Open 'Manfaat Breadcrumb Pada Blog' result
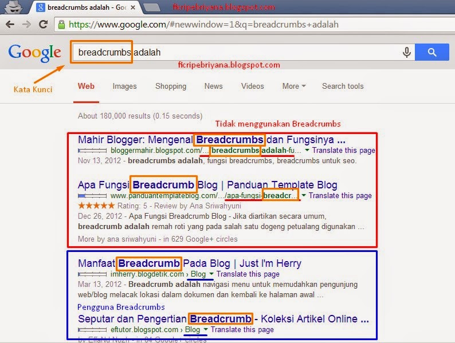Viewport: 455px width, 343px height. click(190, 263)
